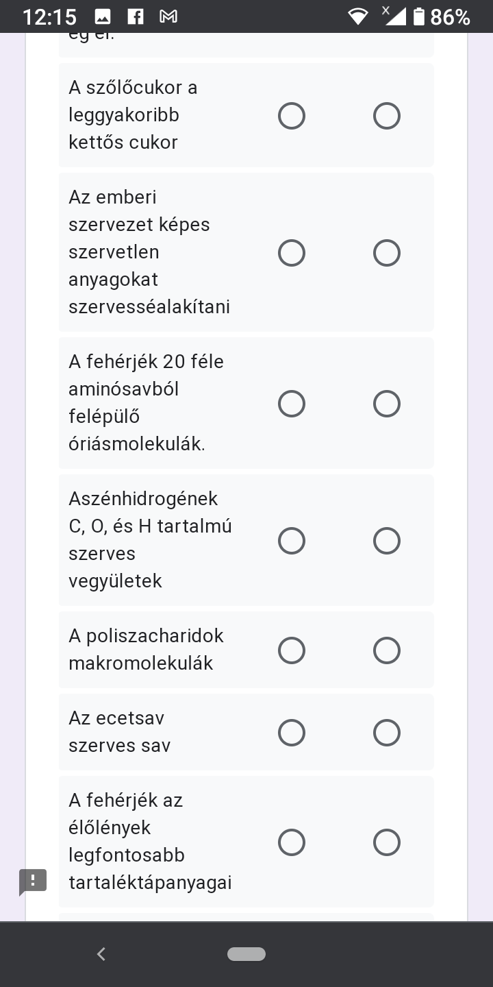Tap the Gmail notification icon
Screen dimensions: 493x987
(168, 17)
